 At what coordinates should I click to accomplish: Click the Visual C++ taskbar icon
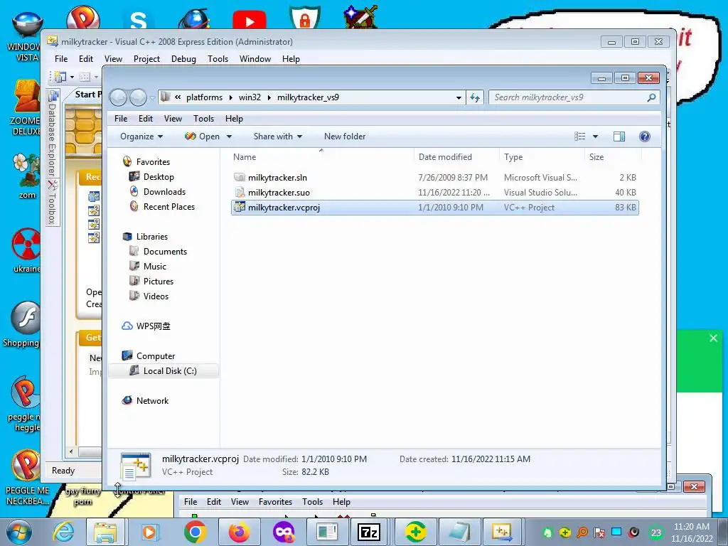pos(502,532)
